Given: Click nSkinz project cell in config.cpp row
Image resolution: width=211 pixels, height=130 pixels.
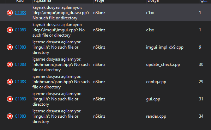Looking at the screenshot, I should click(99, 82).
